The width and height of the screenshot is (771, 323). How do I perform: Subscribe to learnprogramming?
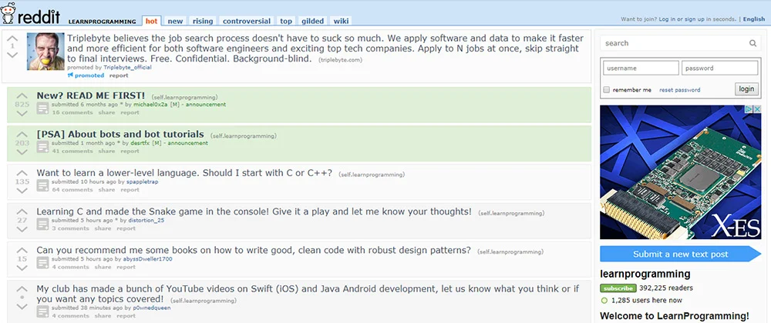[618, 288]
